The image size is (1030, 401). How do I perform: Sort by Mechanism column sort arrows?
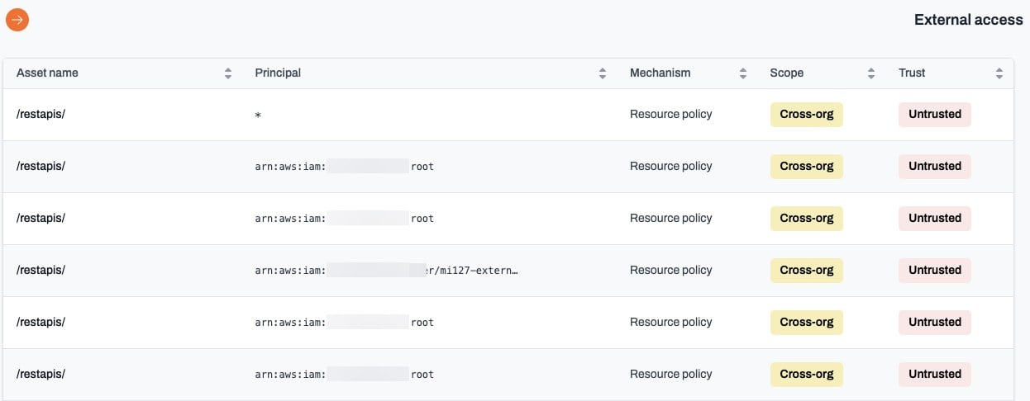[x=743, y=73]
